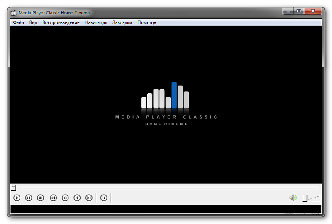Skip to previous track button
This screenshot has width=332, height=224.
pyautogui.click(x=54, y=198)
